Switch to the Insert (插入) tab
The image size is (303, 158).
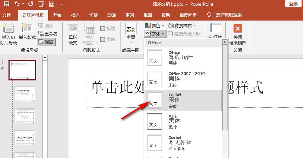pyautogui.click(x=75, y=15)
